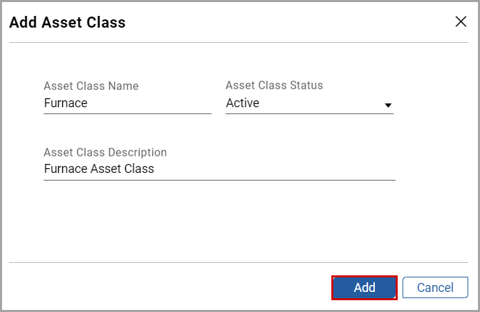Close the Add Asset Class dialog
The image size is (480, 312).
click(461, 21)
